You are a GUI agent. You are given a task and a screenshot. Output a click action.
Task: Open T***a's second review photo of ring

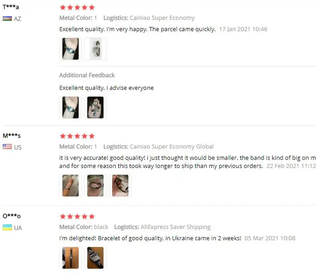[95, 49]
